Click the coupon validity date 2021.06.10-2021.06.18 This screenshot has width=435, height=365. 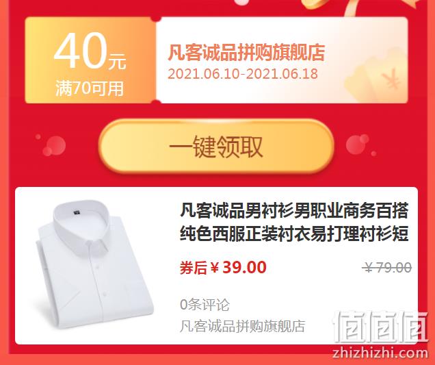[x=243, y=74]
